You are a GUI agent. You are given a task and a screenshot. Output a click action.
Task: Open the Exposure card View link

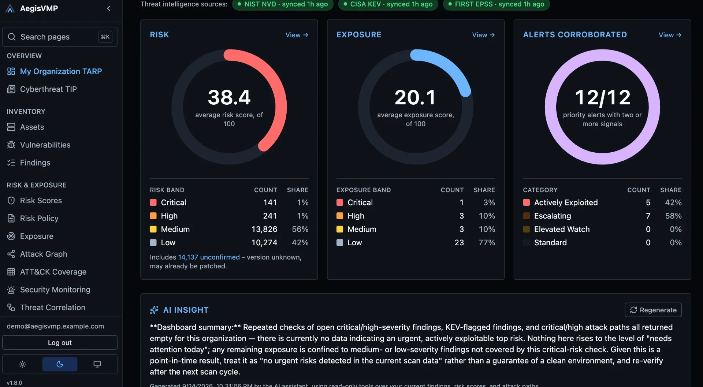[x=483, y=35]
